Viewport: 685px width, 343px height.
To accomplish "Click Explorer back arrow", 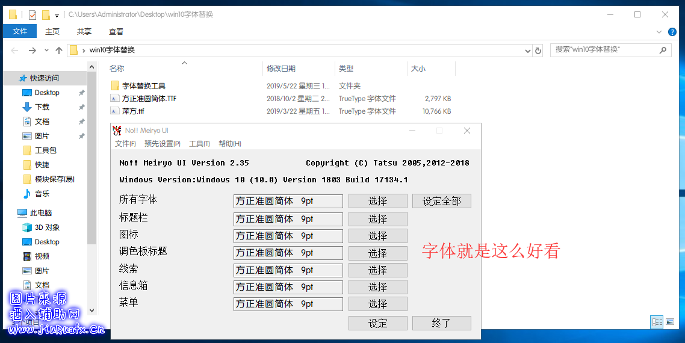I will 14,51.
